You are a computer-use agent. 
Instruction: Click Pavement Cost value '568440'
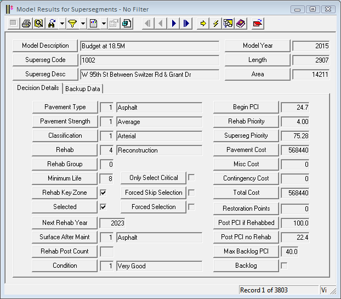point(295,150)
